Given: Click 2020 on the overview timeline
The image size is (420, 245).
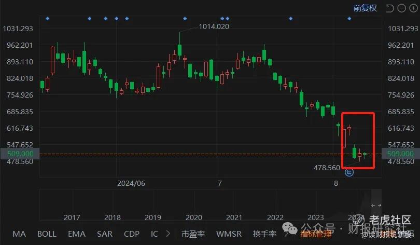Looking at the screenshot, I should [193, 217].
